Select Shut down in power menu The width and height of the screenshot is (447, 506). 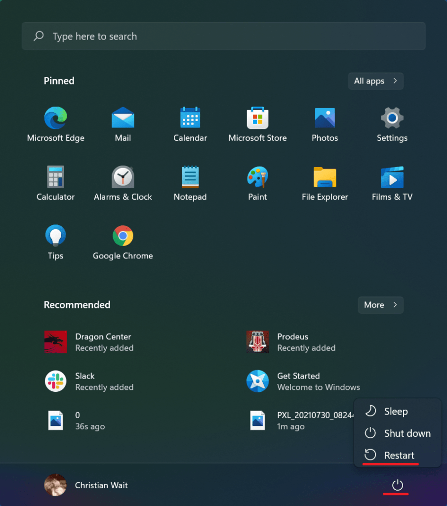(397, 433)
